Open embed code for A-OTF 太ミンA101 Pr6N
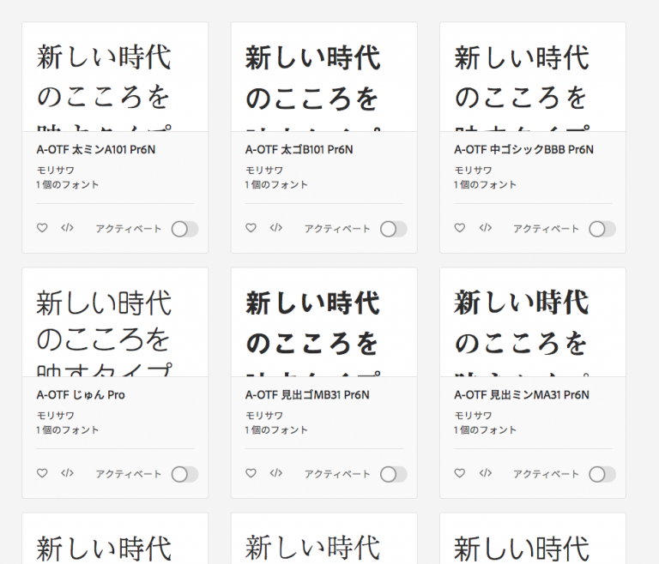Screen dimensions: 659x564 coord(67,228)
